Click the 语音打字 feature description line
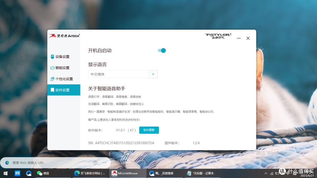The height and width of the screenshot is (178, 317). click(115, 97)
